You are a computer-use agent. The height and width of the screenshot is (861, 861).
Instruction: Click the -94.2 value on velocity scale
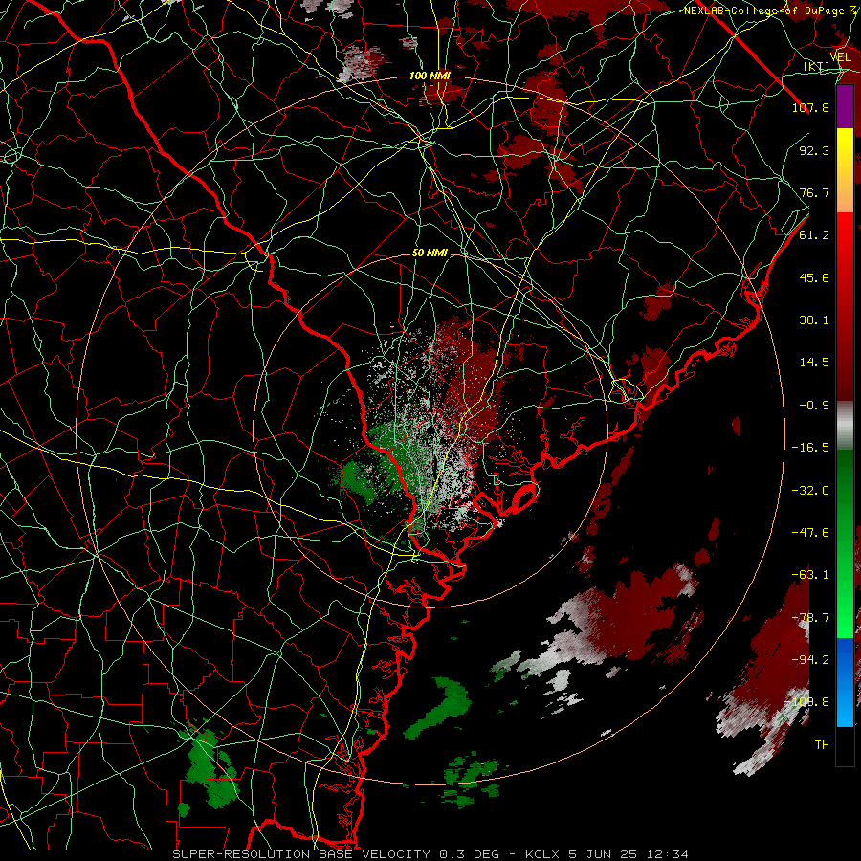(x=810, y=660)
